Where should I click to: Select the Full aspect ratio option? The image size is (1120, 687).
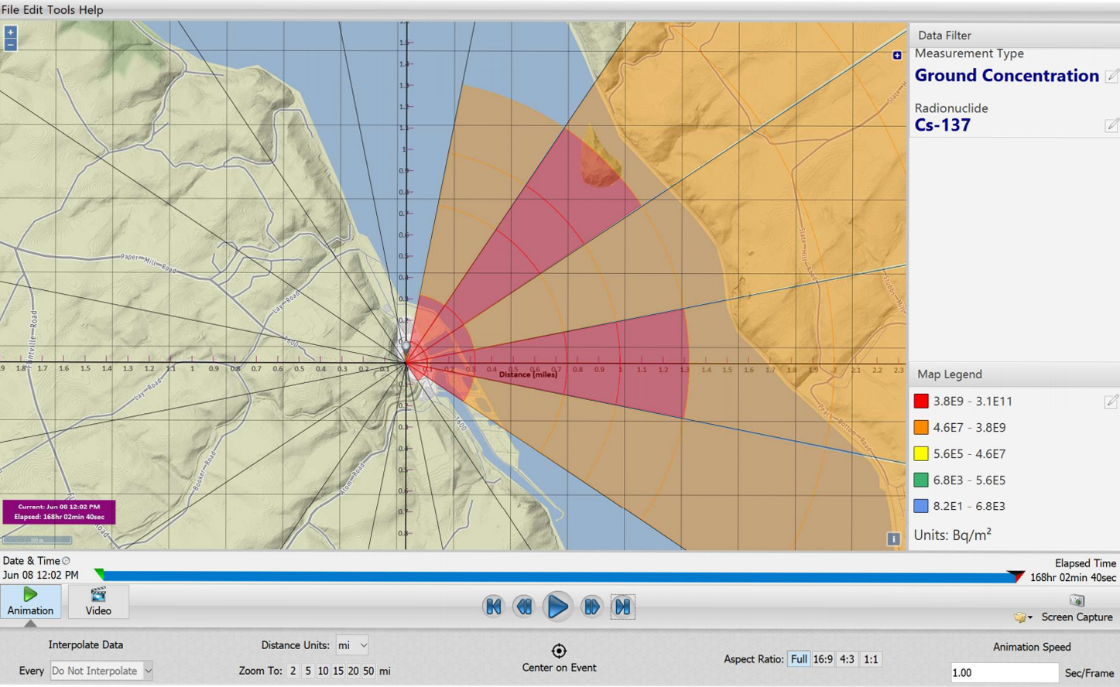click(x=798, y=659)
